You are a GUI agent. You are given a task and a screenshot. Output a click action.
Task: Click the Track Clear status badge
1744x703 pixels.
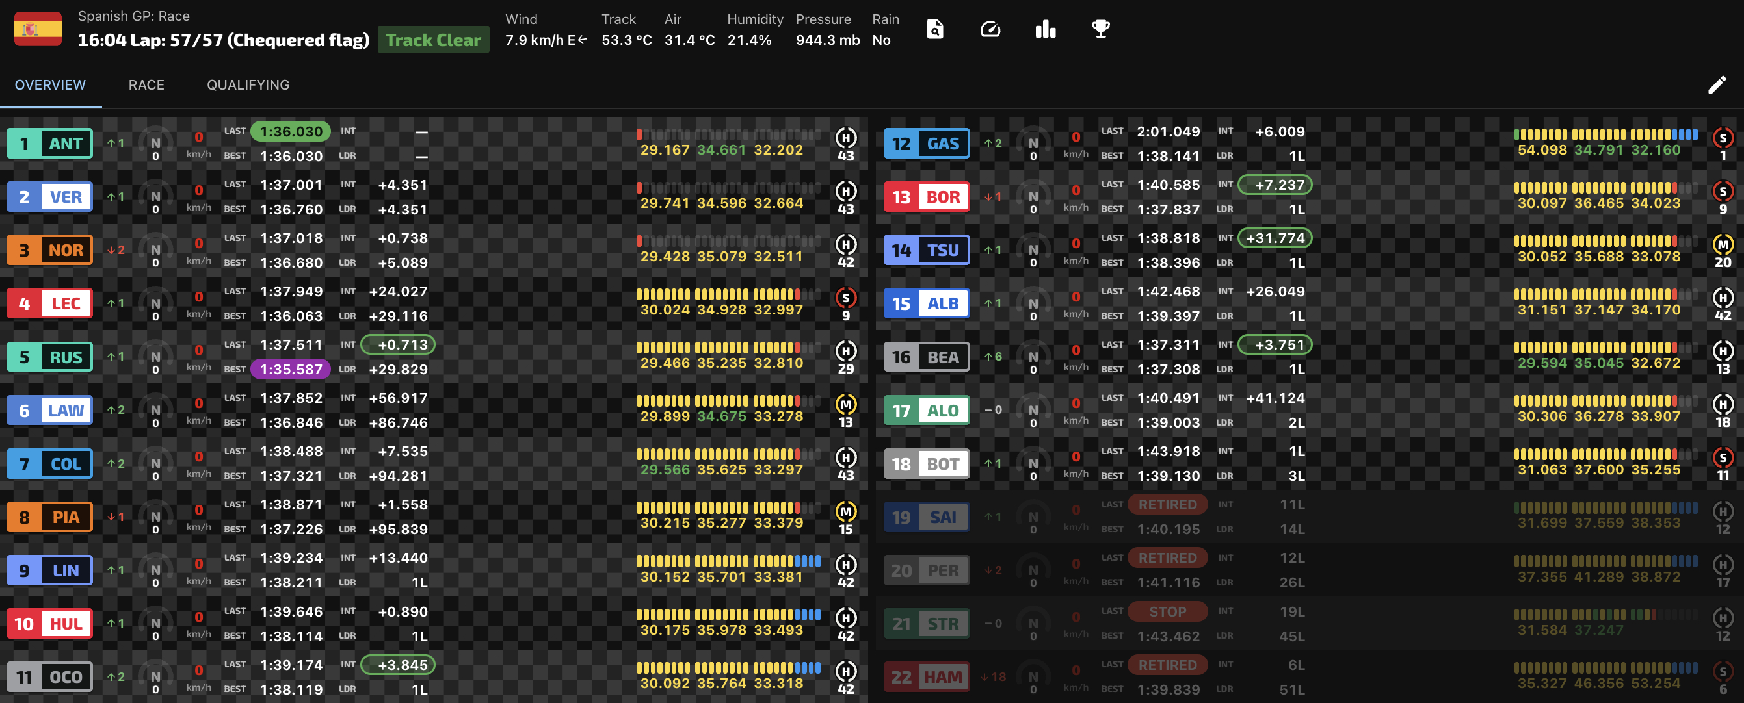pyautogui.click(x=433, y=40)
